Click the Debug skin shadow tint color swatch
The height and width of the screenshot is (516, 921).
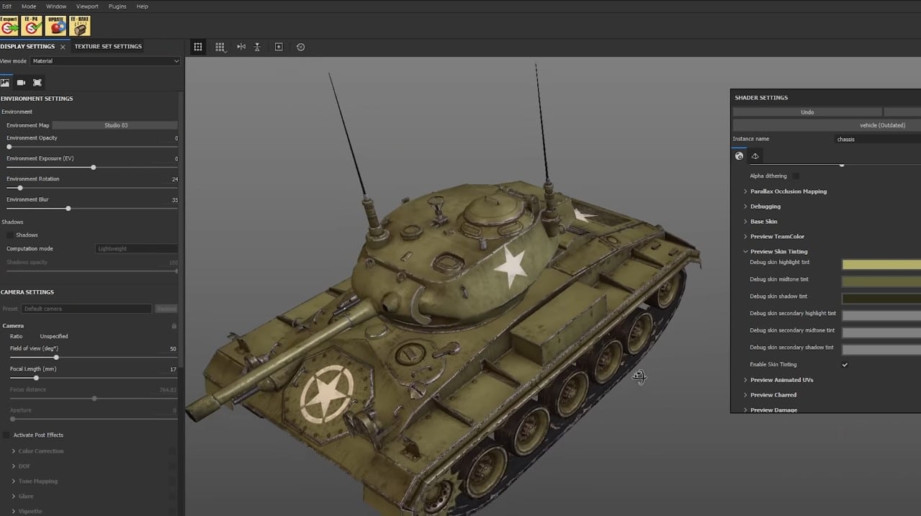pos(880,297)
